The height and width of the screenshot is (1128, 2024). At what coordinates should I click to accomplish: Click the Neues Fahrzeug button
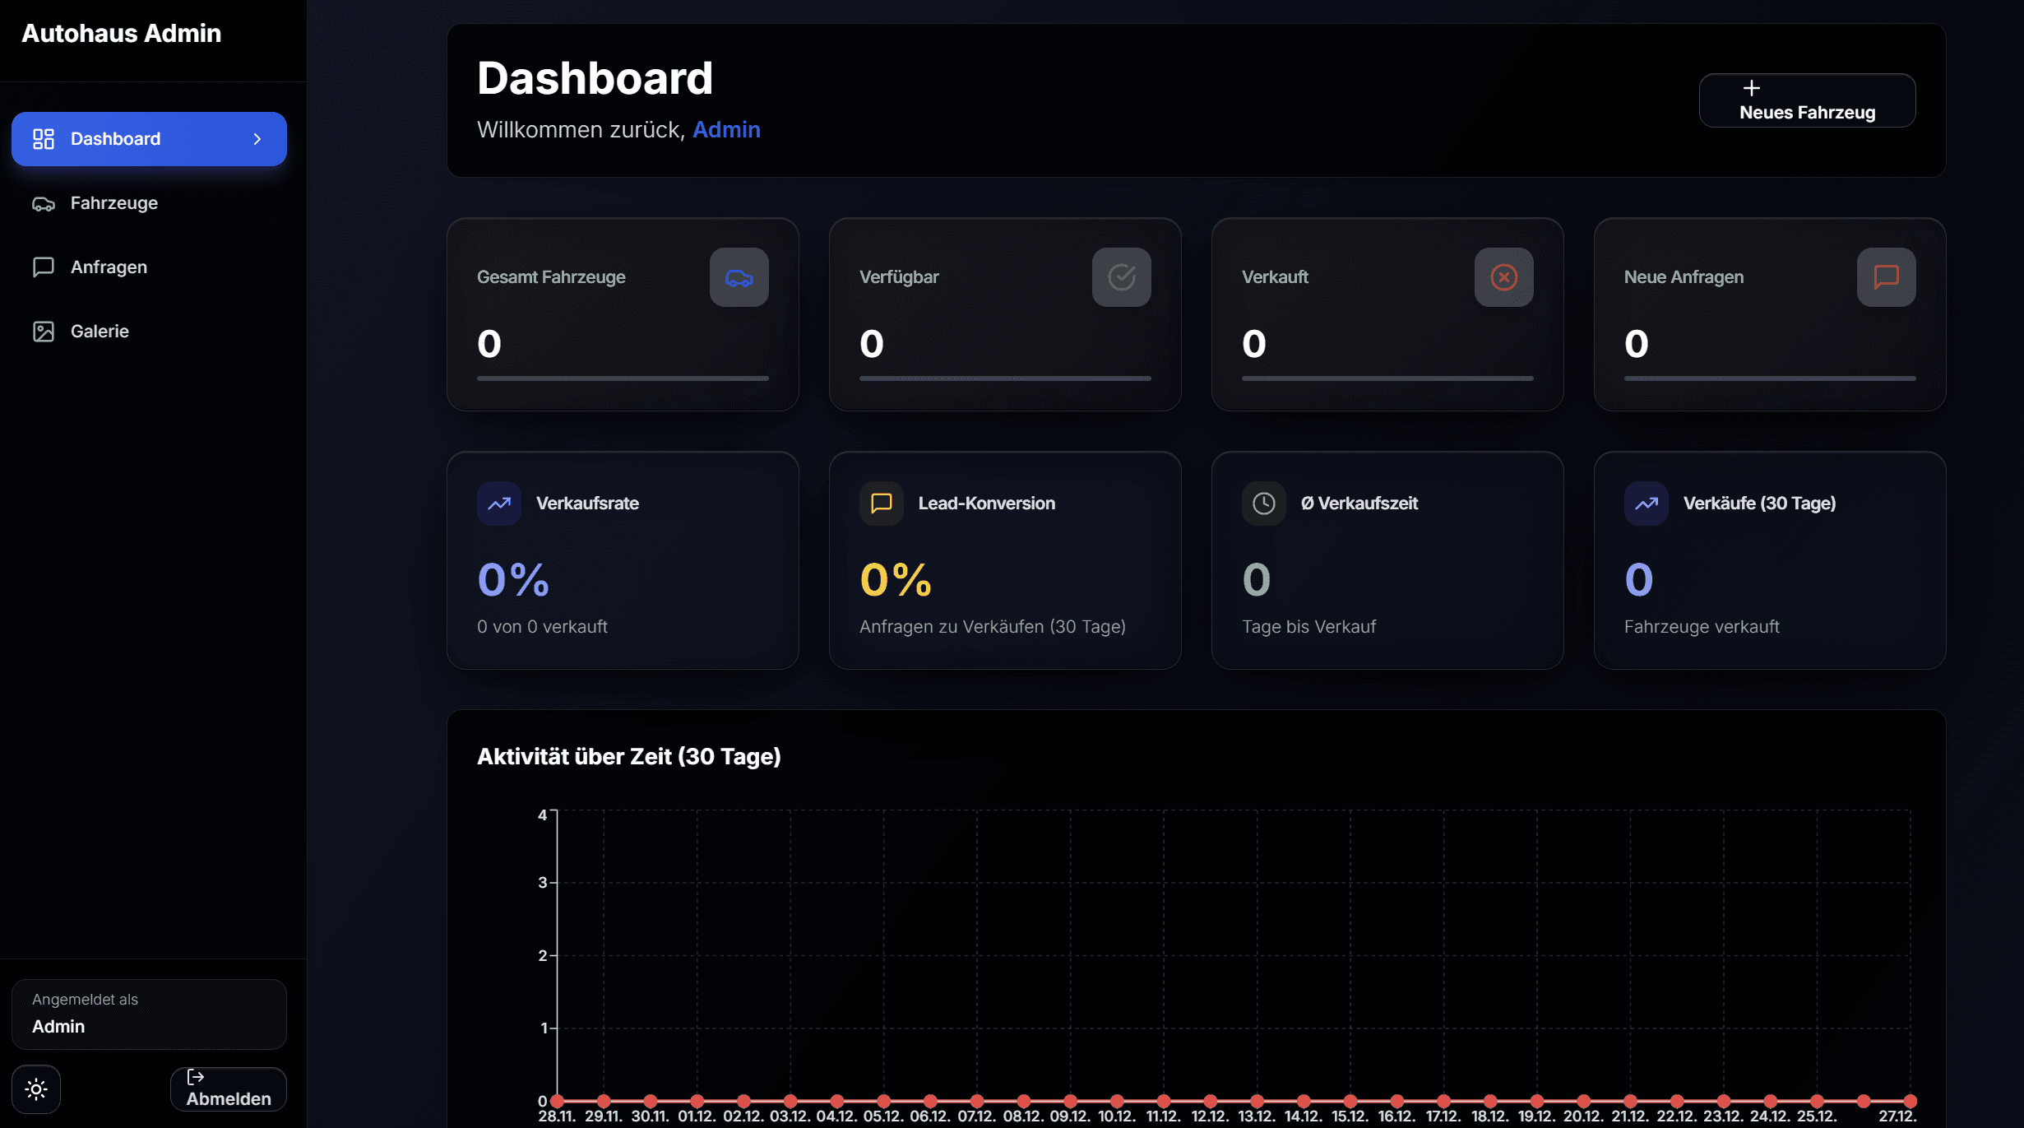coord(1807,100)
